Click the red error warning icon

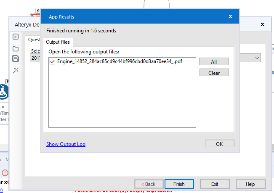[5, 173]
